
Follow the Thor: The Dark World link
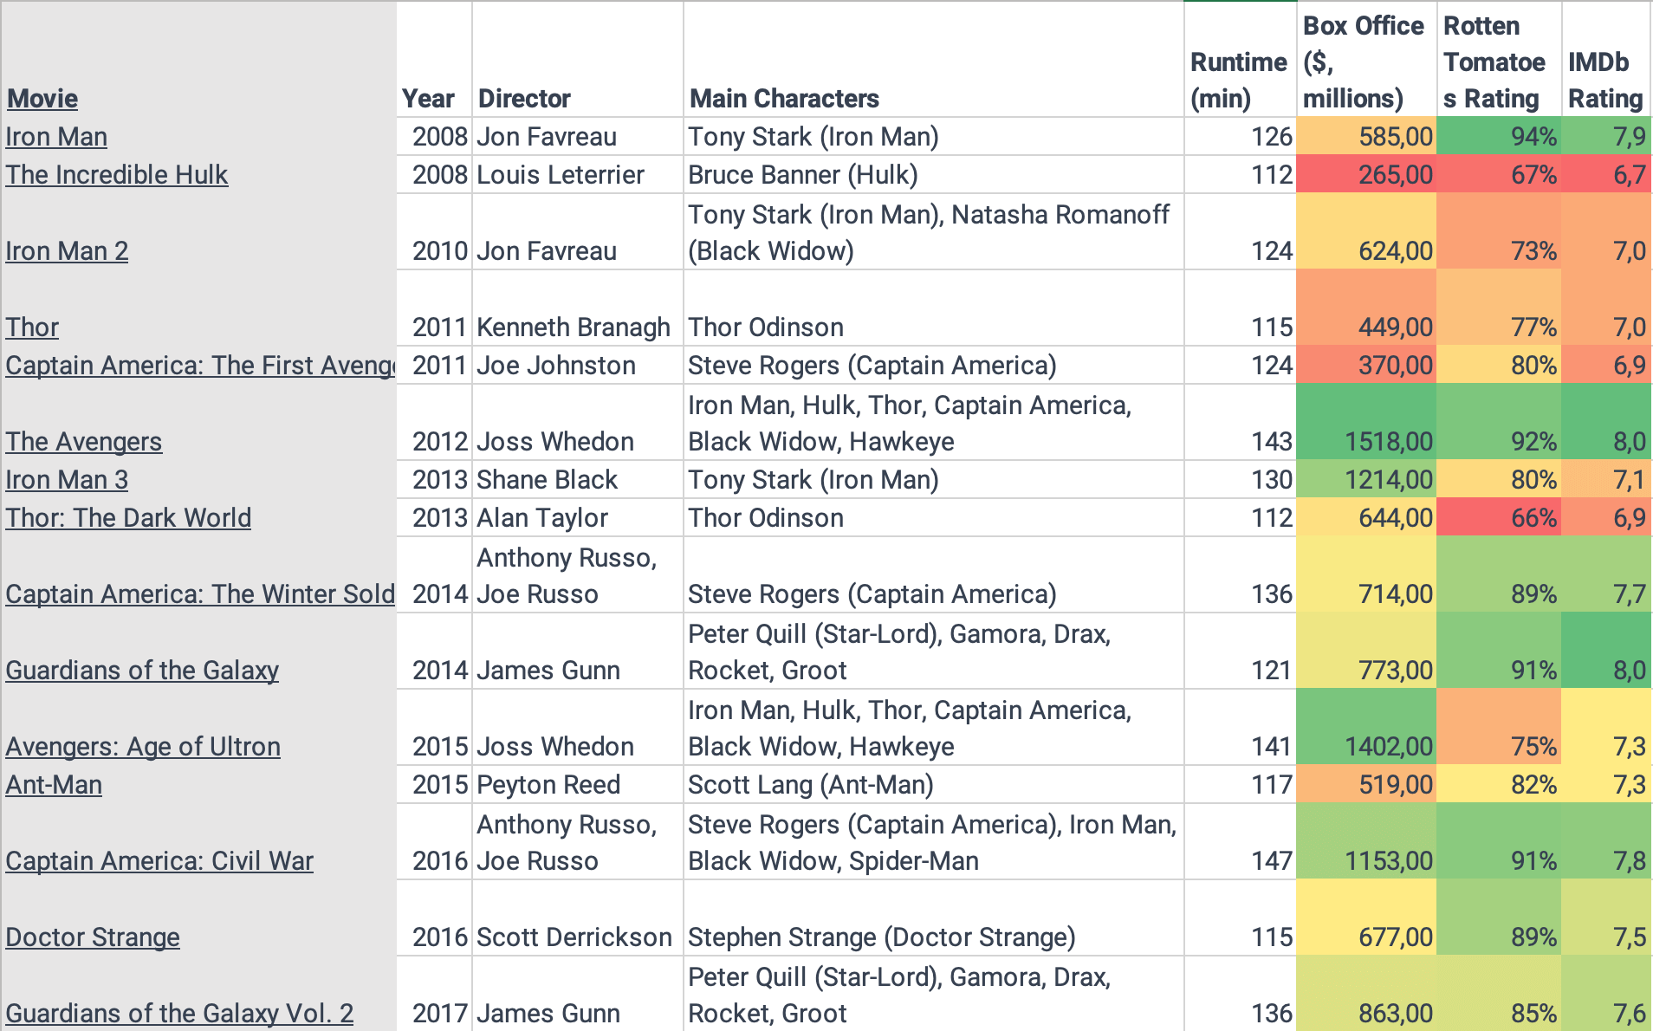tap(128, 518)
